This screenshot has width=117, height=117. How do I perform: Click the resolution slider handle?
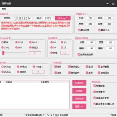[x=3, y=53]
